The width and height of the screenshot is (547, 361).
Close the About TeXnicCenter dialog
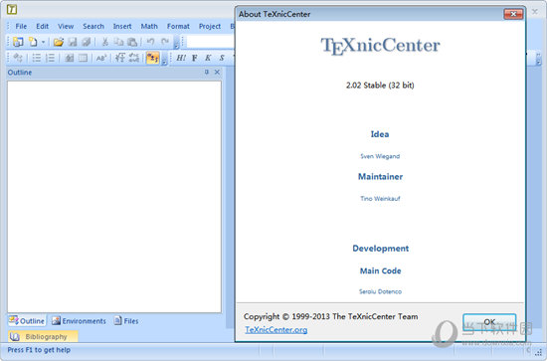pyautogui.click(x=513, y=14)
